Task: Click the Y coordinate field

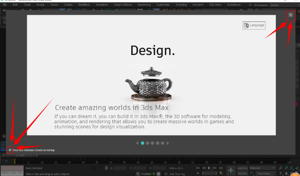Action: [139, 168]
